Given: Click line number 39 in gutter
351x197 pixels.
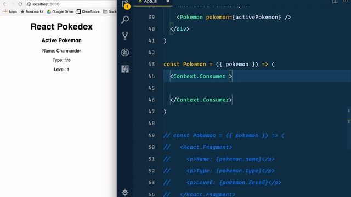Looking at the screenshot, I should (151, 17).
